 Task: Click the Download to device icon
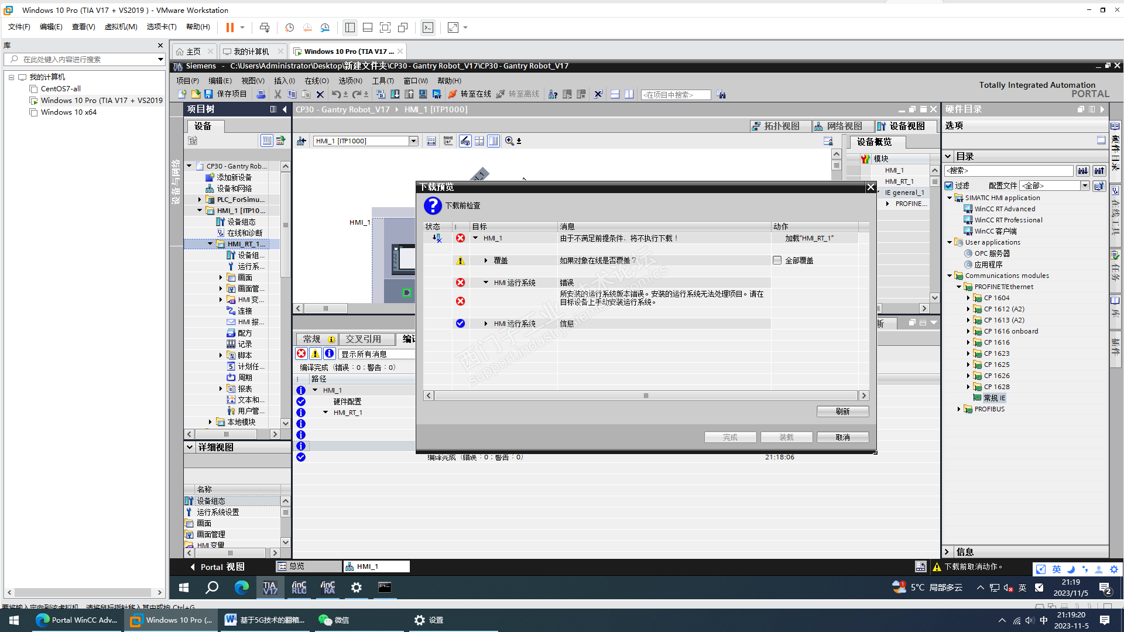(x=395, y=94)
